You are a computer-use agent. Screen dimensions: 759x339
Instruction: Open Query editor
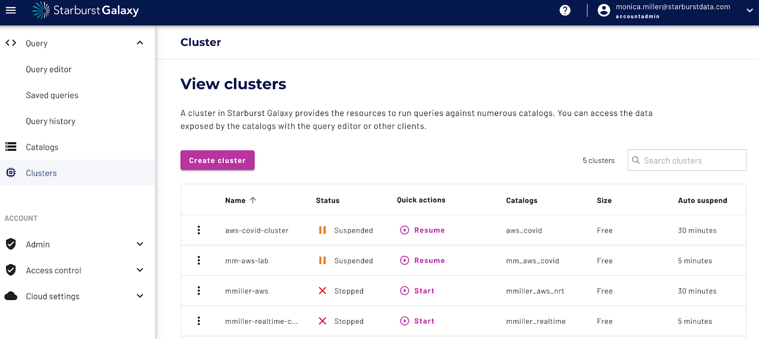49,69
